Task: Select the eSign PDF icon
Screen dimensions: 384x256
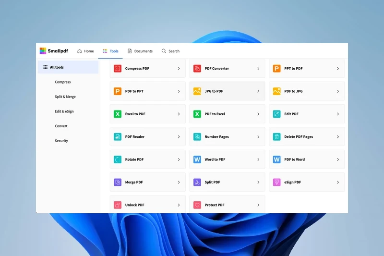Action: click(x=276, y=182)
